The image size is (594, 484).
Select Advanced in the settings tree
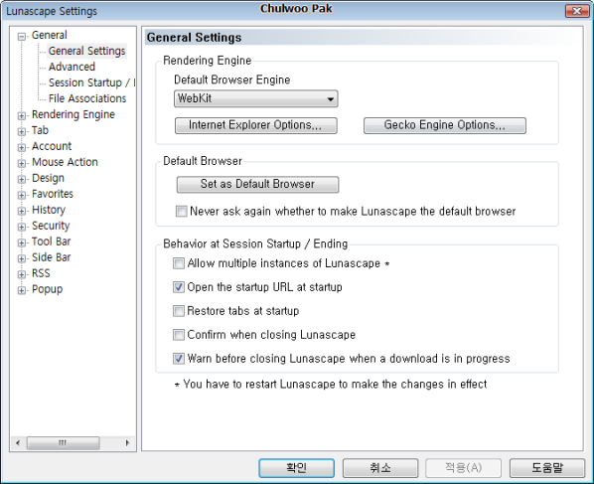[x=72, y=67]
